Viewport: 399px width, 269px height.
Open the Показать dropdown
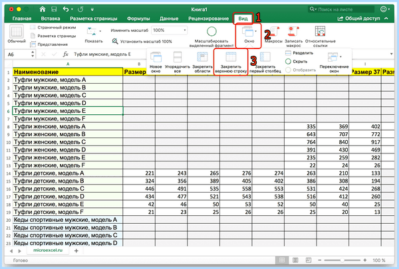[93, 35]
